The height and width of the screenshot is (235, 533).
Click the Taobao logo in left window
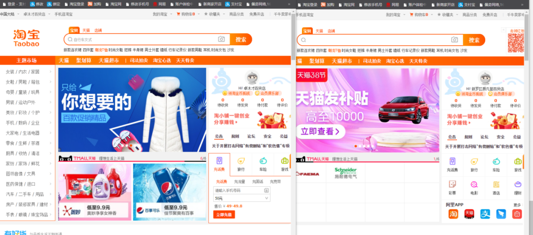(27, 38)
